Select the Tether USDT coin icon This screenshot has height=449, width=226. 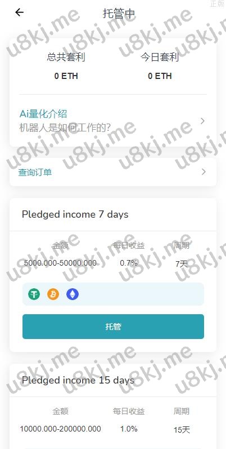[34, 294]
